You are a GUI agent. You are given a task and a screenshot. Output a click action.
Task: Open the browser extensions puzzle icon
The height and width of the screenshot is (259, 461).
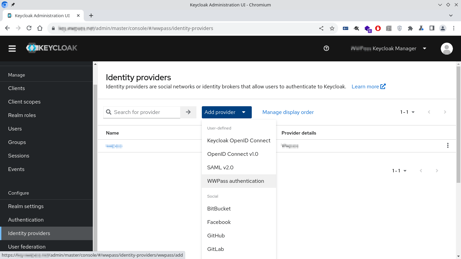coord(410,28)
